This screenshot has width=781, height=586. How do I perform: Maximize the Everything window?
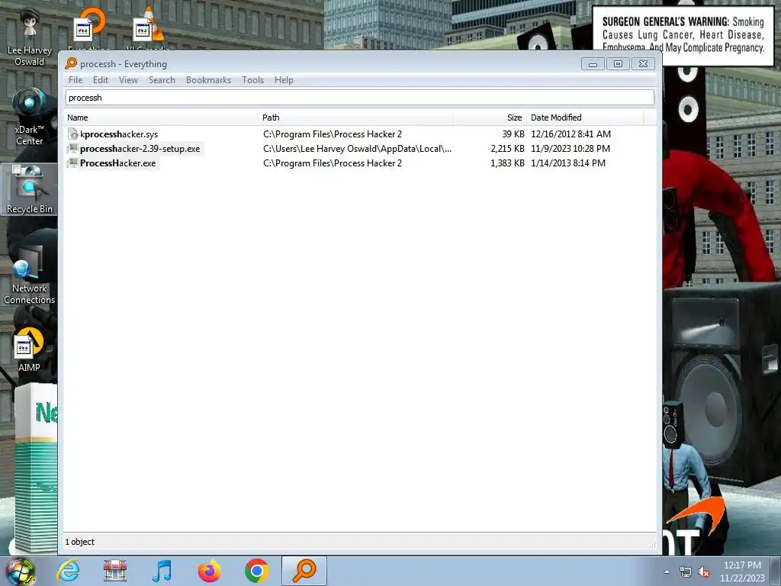[618, 64]
